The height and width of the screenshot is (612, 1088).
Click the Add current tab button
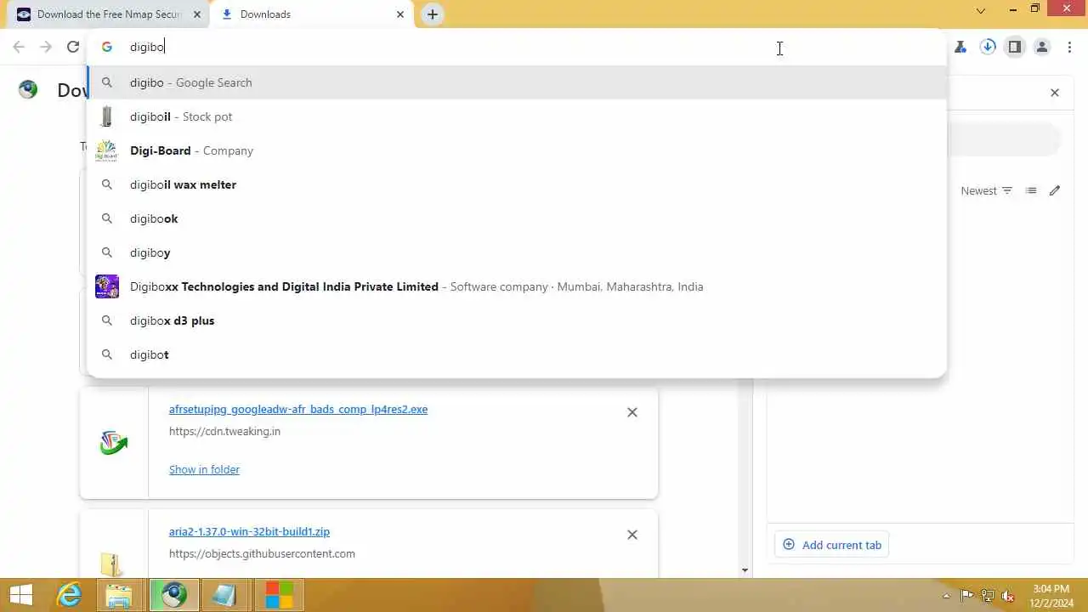pos(831,545)
